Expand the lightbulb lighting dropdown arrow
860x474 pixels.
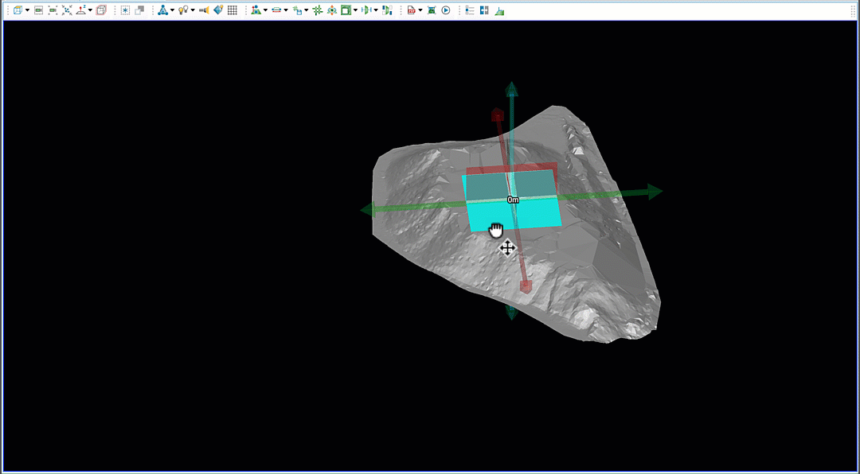[x=192, y=10]
